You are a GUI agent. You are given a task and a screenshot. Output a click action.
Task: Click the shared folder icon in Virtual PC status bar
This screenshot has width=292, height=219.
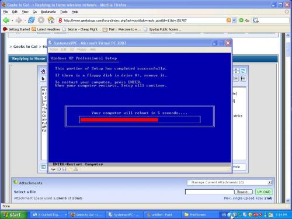point(70,169)
